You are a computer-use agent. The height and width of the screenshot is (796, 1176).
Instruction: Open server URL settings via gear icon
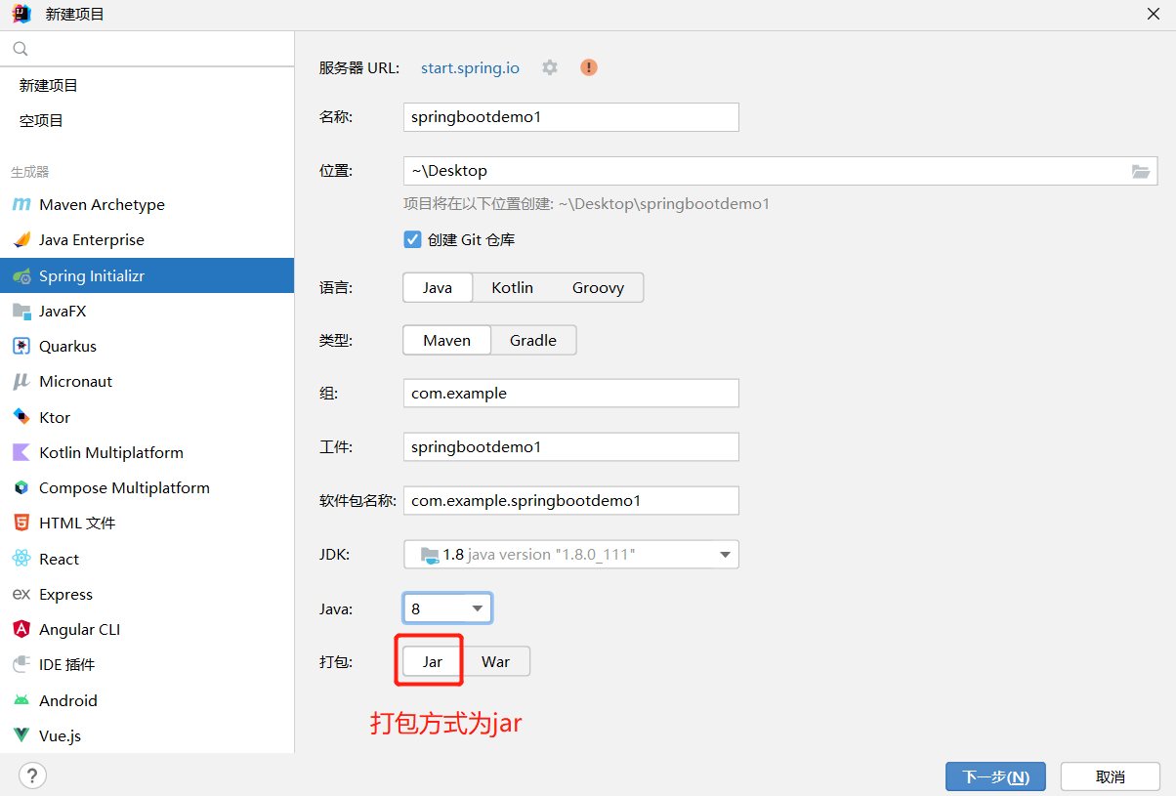pos(549,67)
